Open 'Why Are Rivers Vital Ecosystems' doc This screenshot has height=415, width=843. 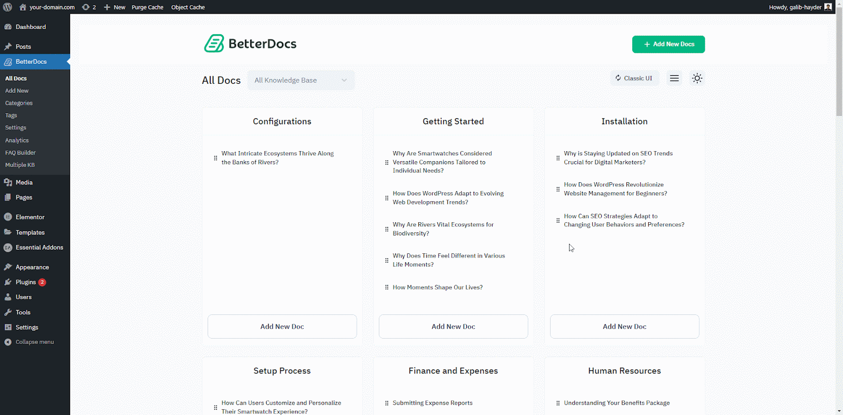pyautogui.click(x=443, y=229)
